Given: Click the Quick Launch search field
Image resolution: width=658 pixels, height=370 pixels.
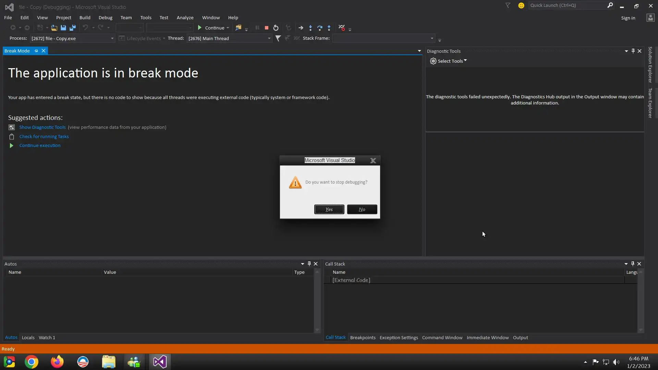Looking at the screenshot, I should tap(567, 5).
